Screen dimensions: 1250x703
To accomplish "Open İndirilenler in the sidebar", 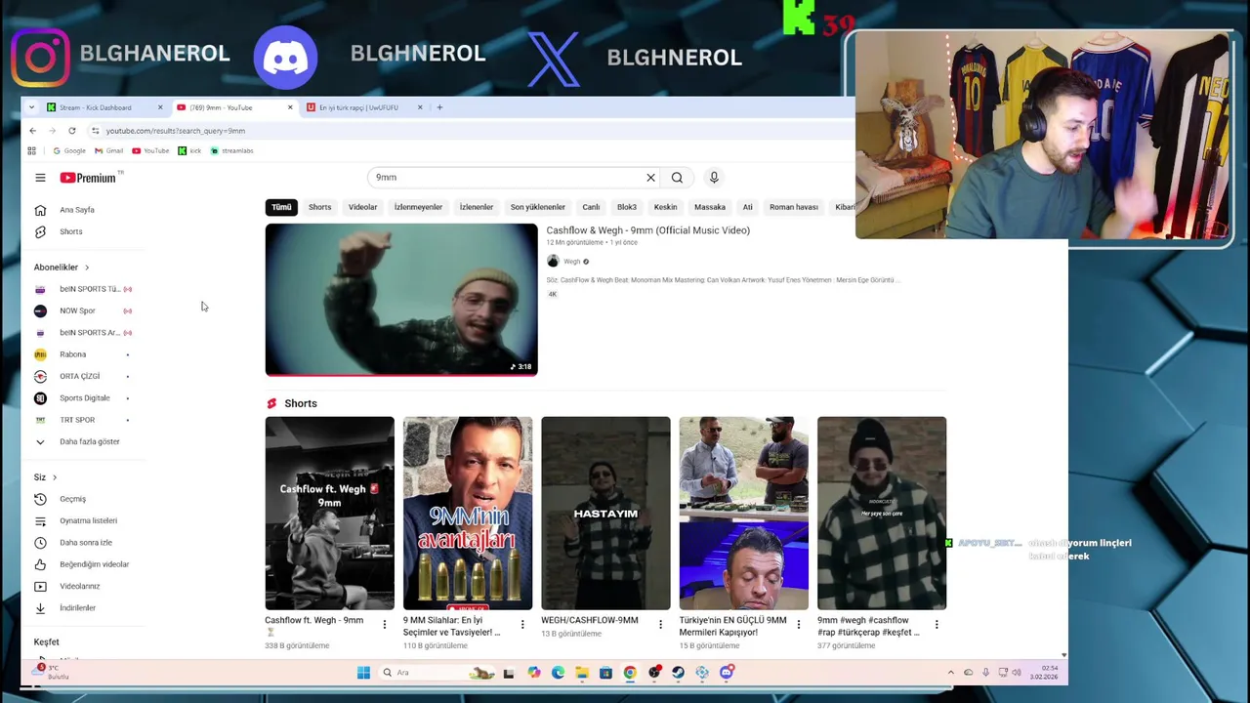I will [x=78, y=608].
